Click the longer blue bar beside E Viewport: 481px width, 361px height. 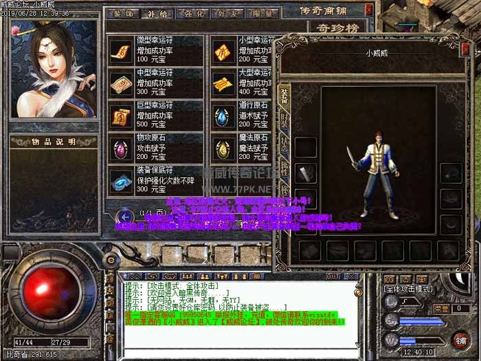pos(422,322)
